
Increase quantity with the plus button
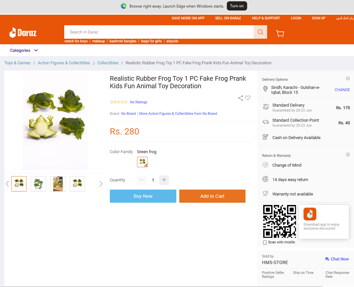(x=164, y=180)
